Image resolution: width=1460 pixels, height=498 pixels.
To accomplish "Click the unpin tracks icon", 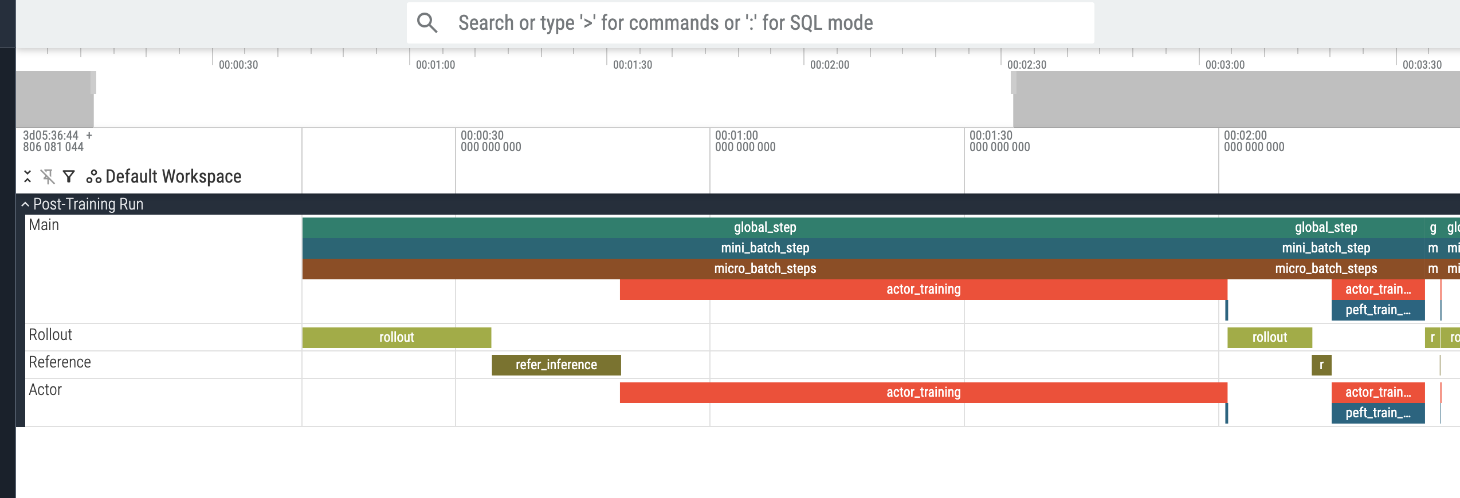I will [48, 176].
